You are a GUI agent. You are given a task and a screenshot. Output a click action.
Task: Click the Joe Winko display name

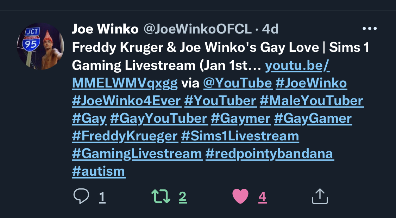click(x=105, y=29)
